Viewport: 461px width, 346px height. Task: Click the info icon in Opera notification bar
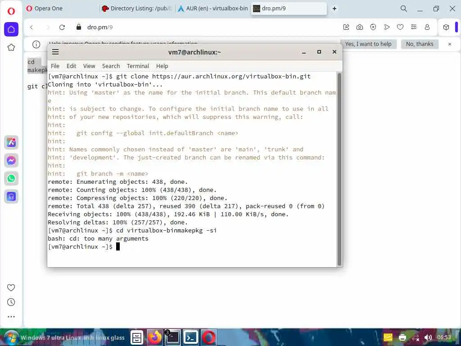click(36, 44)
